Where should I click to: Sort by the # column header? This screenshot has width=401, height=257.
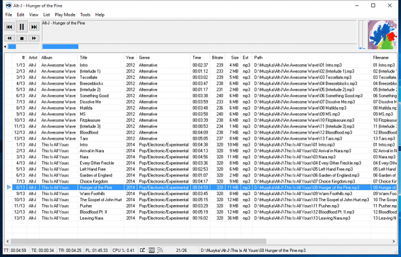tap(19, 57)
